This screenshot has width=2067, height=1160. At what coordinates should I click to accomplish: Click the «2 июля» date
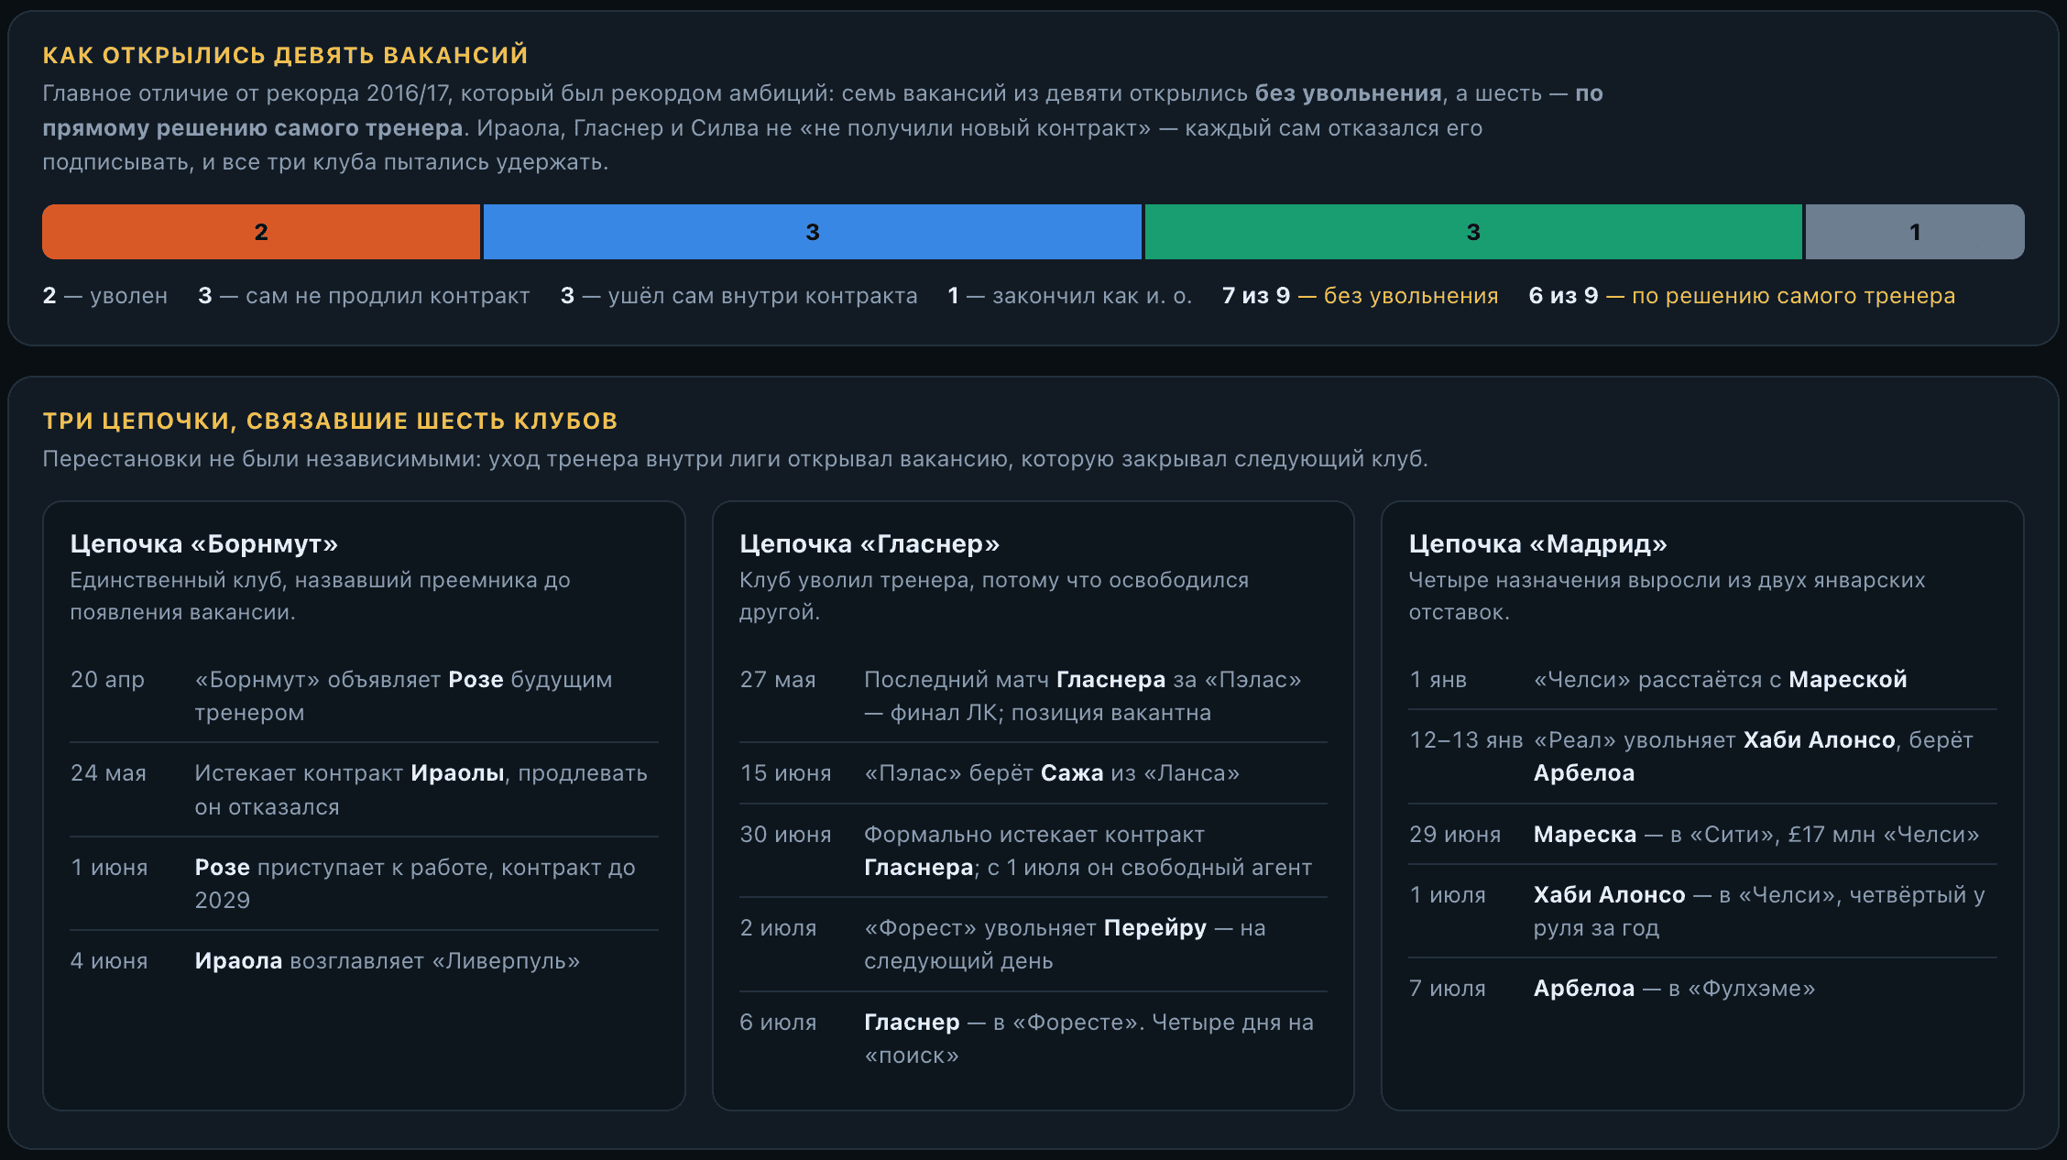778,928
